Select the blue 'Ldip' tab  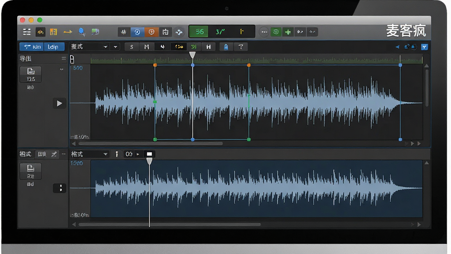(53, 47)
